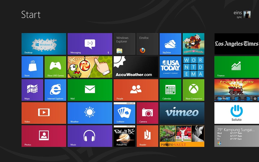
Task: Open the SkyDrive tile
Action: click(x=170, y=44)
